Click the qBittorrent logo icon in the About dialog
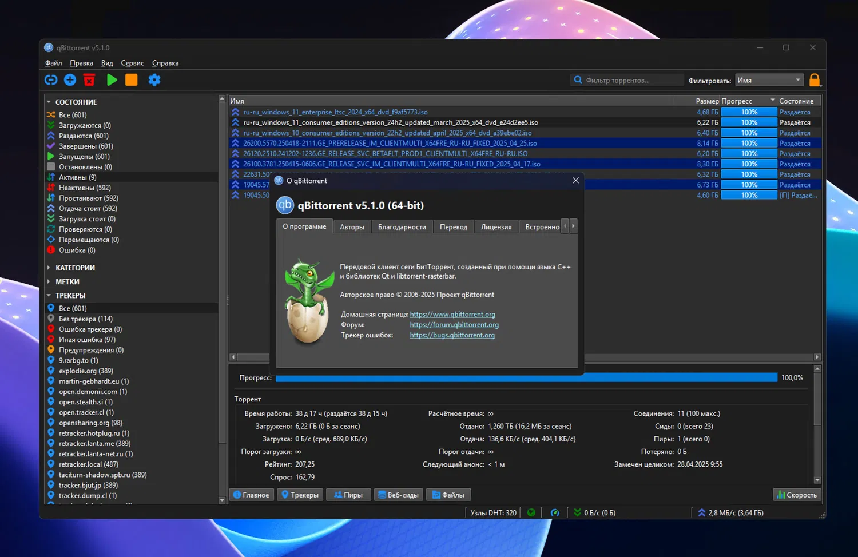858x557 pixels. [x=285, y=205]
